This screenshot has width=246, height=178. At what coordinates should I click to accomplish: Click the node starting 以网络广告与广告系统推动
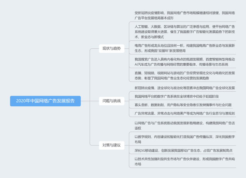[184, 126]
